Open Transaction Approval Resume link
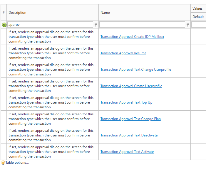206x179 pixels. pos(123,53)
